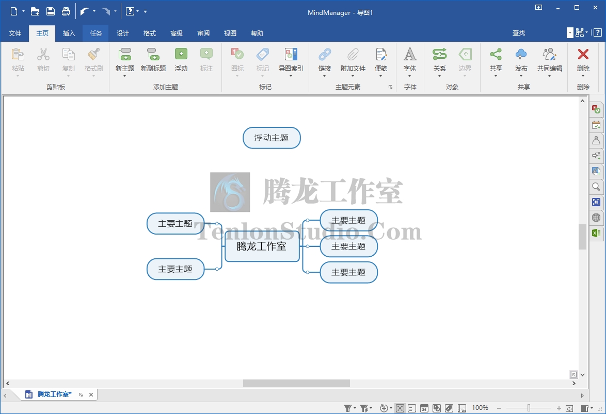Click the 字体 font button
Screen dimensions: 606x414
pyautogui.click(x=410, y=60)
